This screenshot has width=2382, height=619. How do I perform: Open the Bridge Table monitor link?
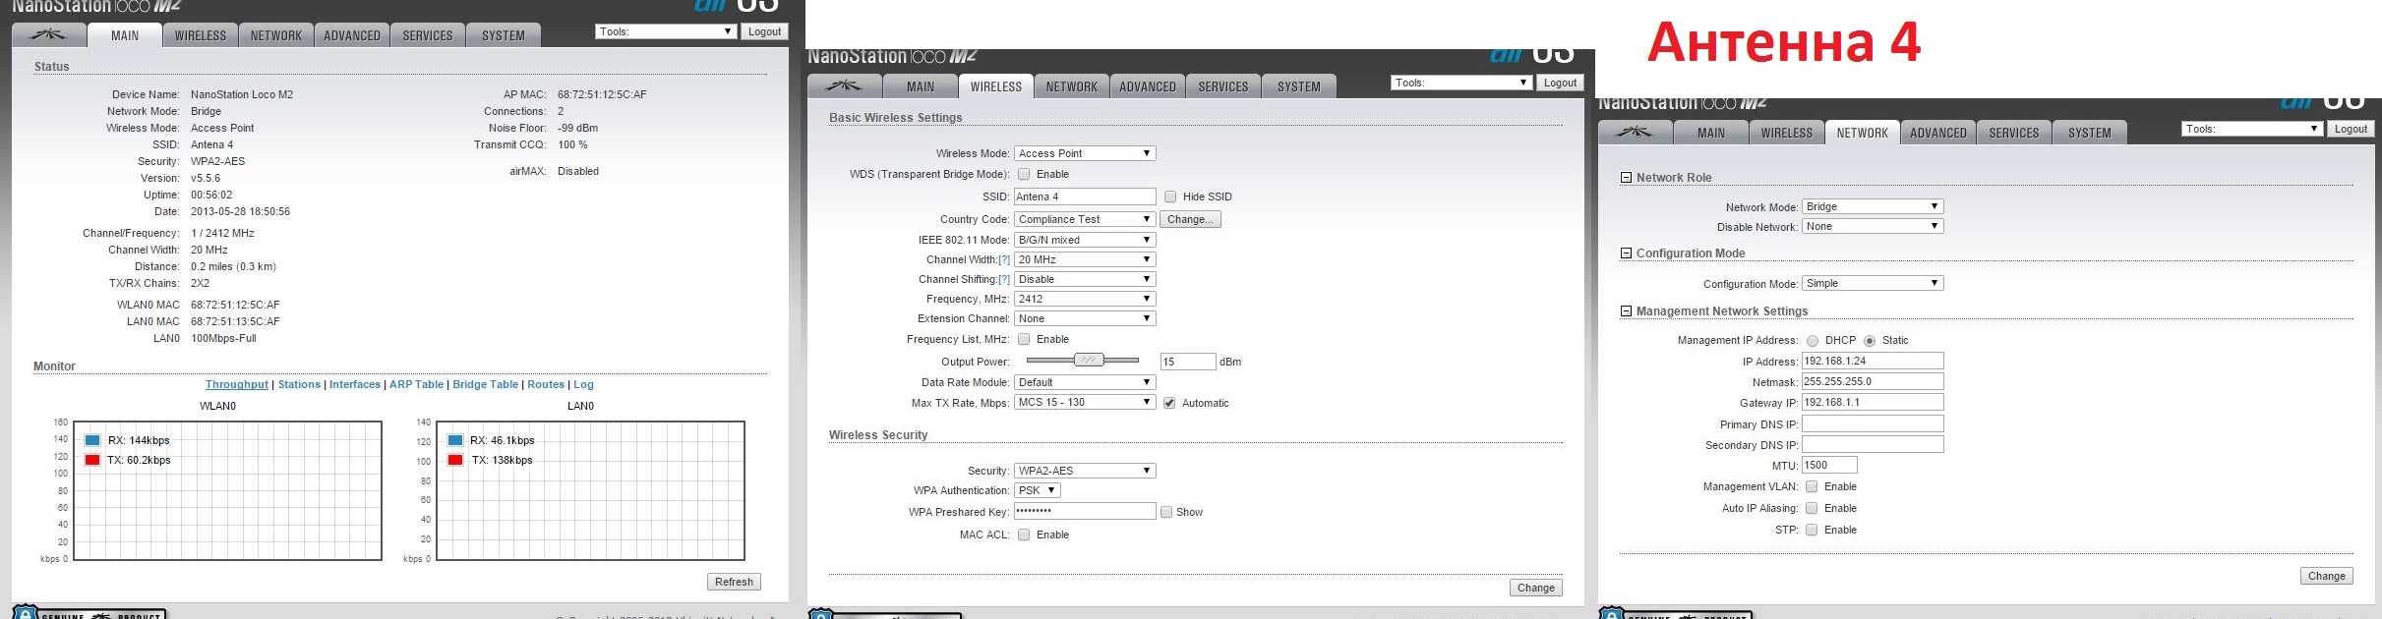485,384
